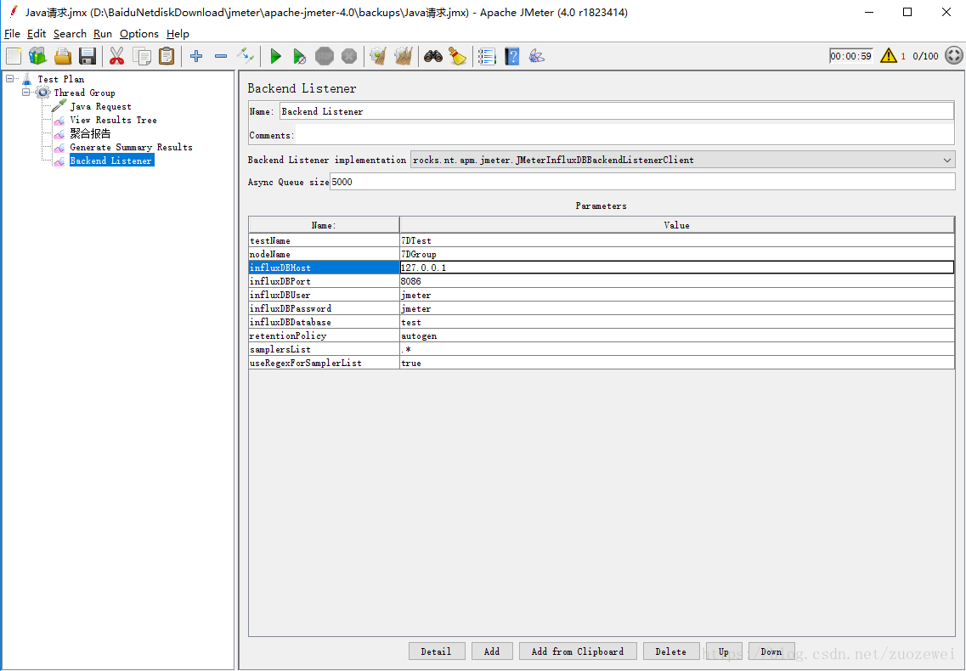Click the influxDBUser value cell
Image resolution: width=966 pixels, height=671 pixels.
tap(676, 295)
